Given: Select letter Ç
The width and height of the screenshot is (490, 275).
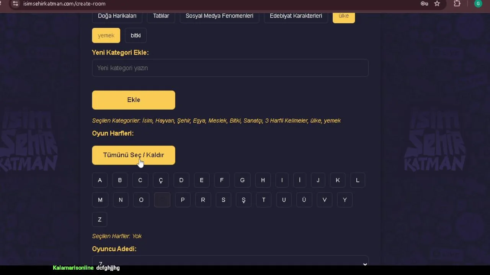Looking at the screenshot, I should (161, 180).
